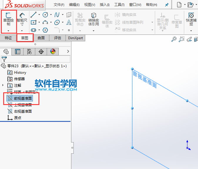Switch to the 草图 (Sketch) tab

25,38
